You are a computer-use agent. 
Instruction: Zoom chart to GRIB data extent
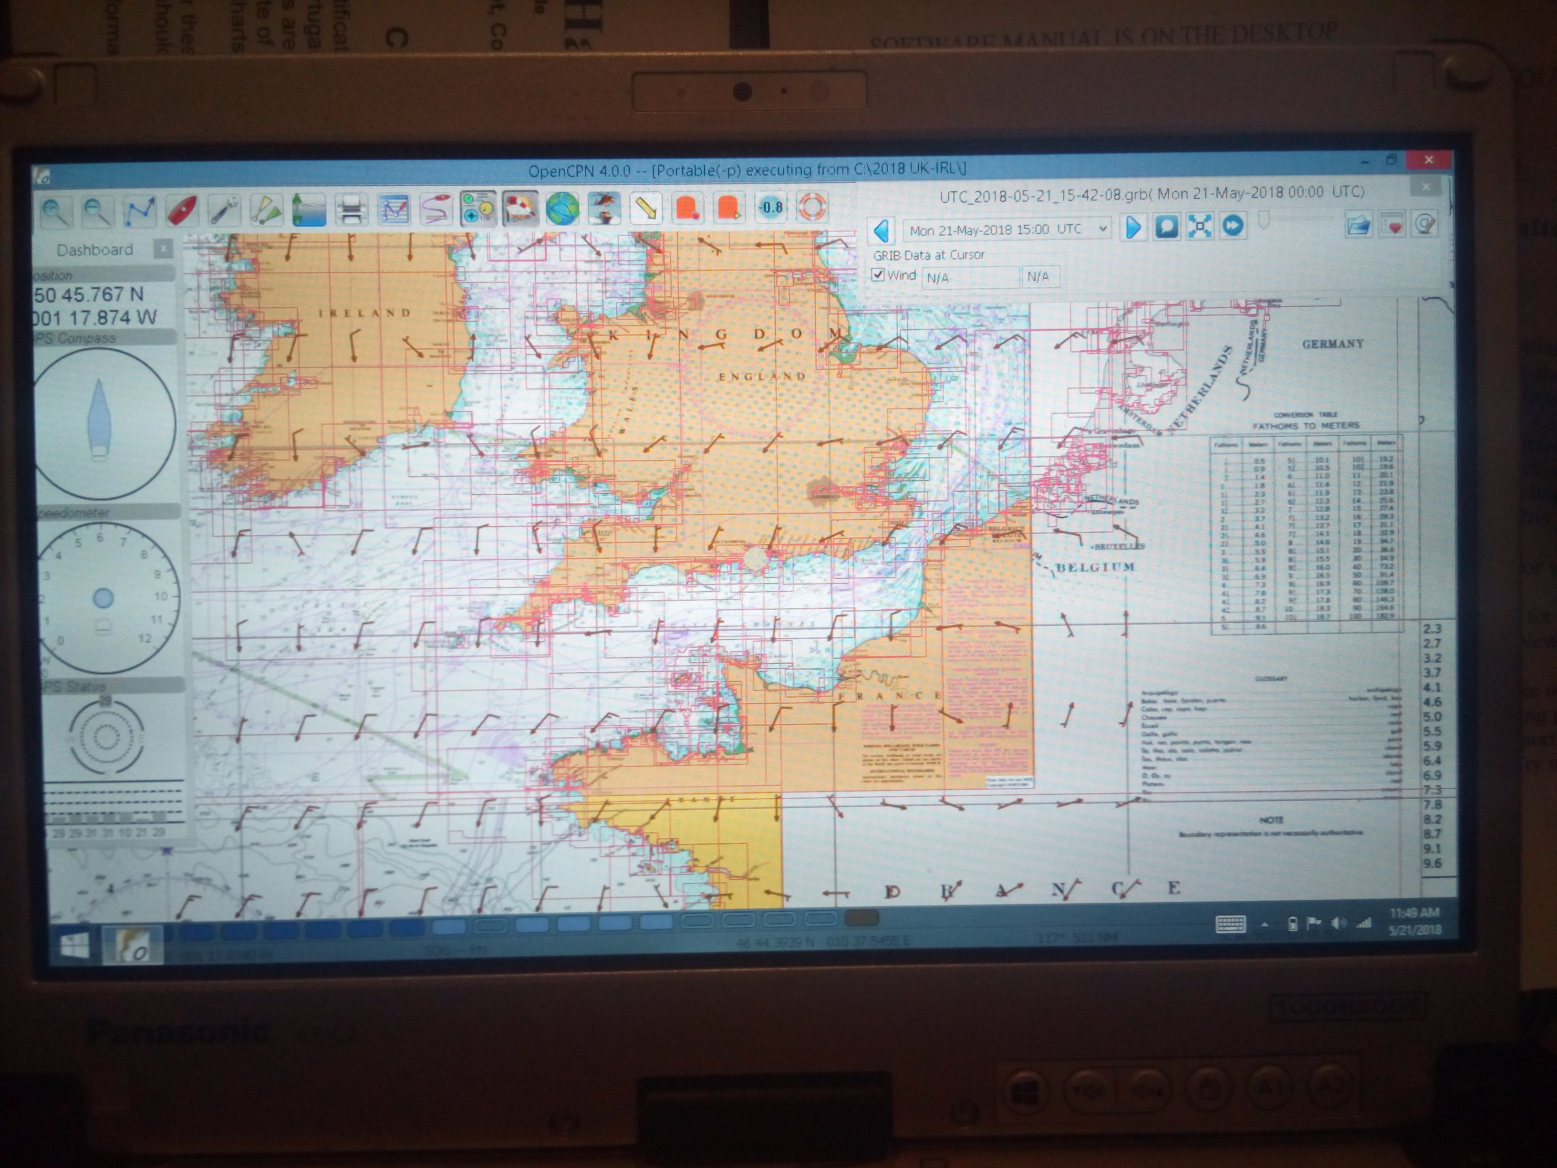pos(1199,226)
